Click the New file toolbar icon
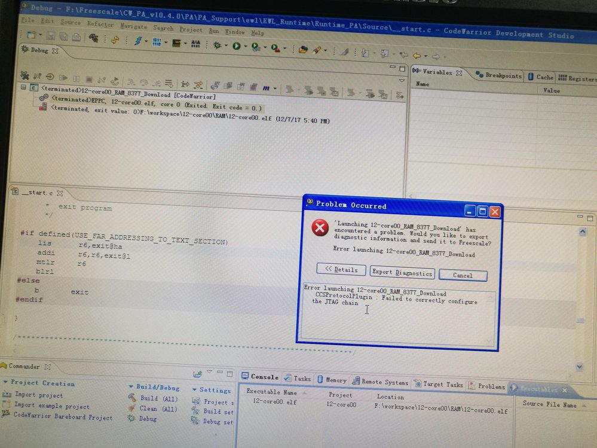This screenshot has width=597, height=448. point(31,35)
